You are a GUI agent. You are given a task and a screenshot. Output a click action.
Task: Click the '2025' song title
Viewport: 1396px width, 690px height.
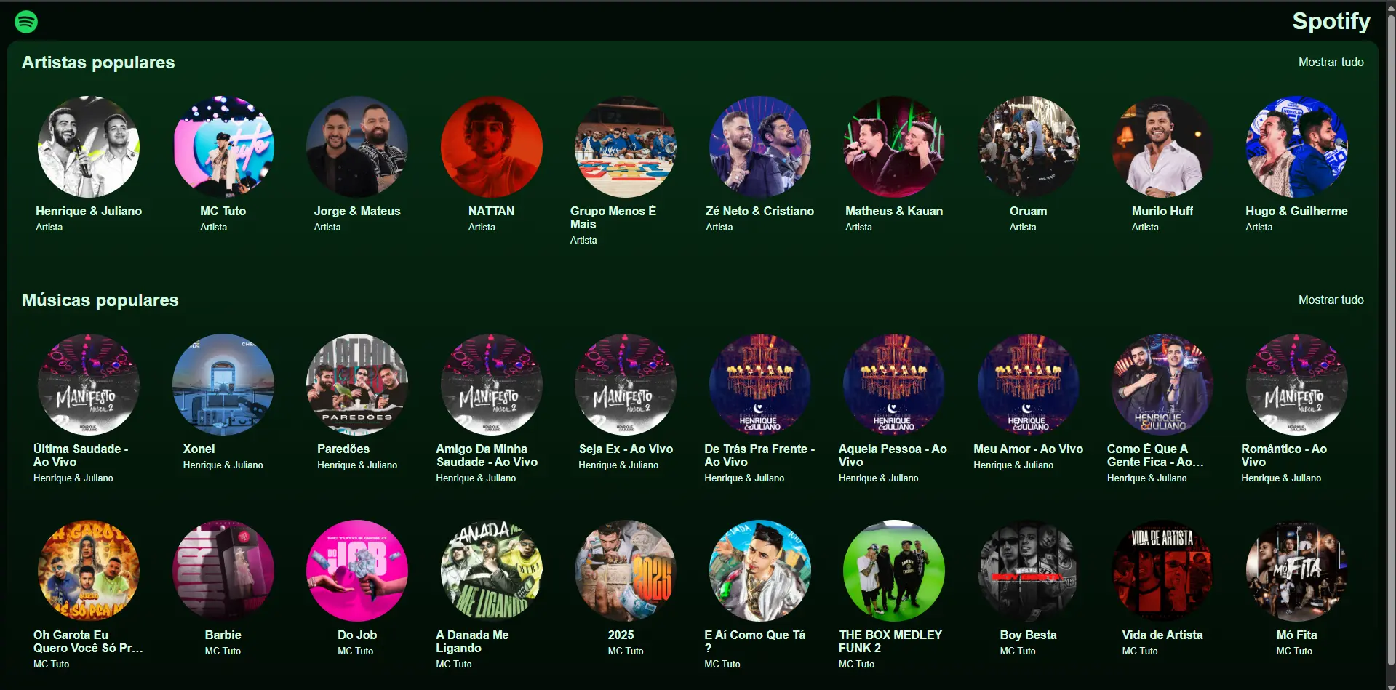(621, 635)
